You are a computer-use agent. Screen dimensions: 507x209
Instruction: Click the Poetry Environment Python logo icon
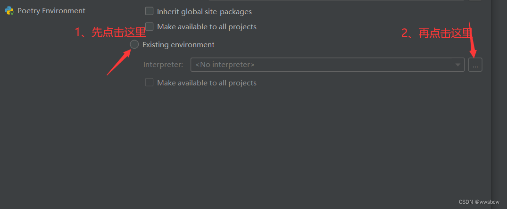[9, 11]
